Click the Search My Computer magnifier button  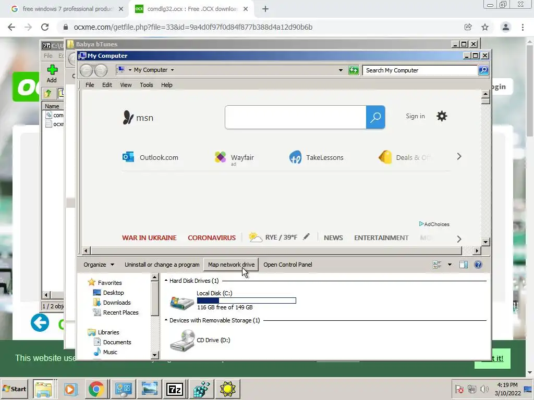(x=483, y=70)
